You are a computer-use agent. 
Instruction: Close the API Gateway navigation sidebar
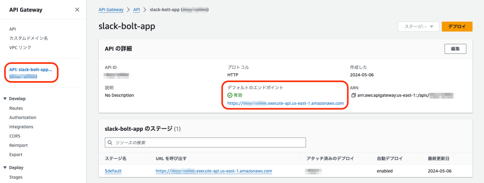click(77, 9)
